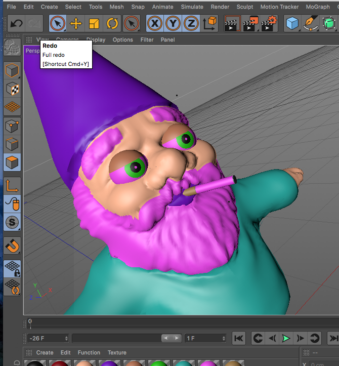Viewport: 339px width, 366px height.
Task: Select the Rotate tool
Action: click(x=112, y=23)
